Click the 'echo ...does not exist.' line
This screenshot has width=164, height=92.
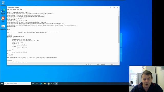pos(19,52)
